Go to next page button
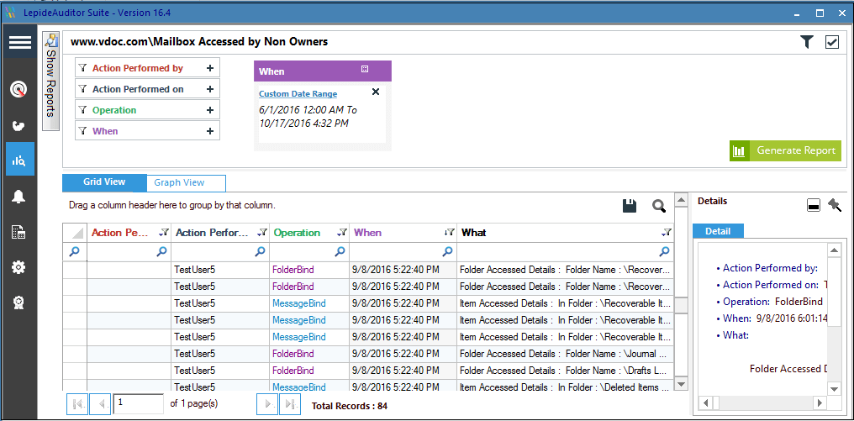 267,404
